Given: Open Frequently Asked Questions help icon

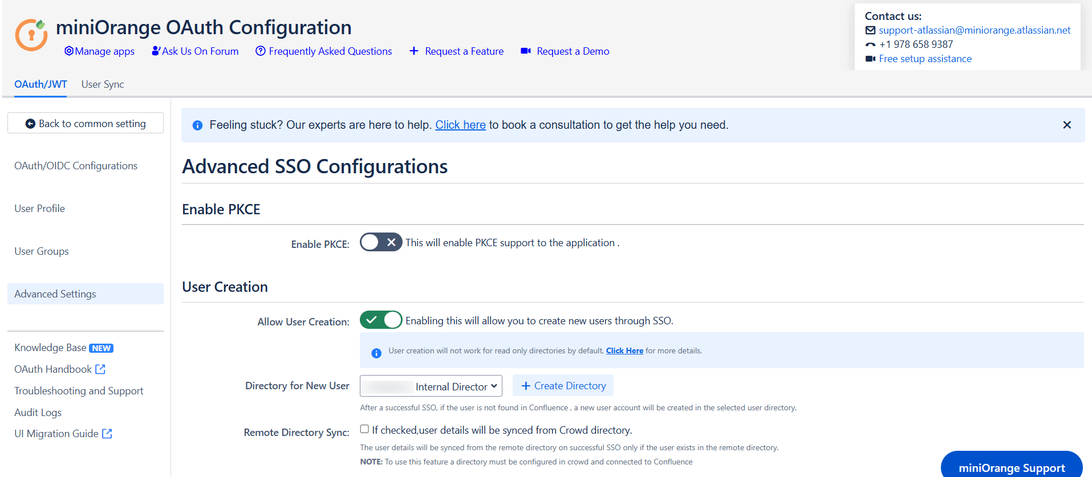Looking at the screenshot, I should point(261,51).
